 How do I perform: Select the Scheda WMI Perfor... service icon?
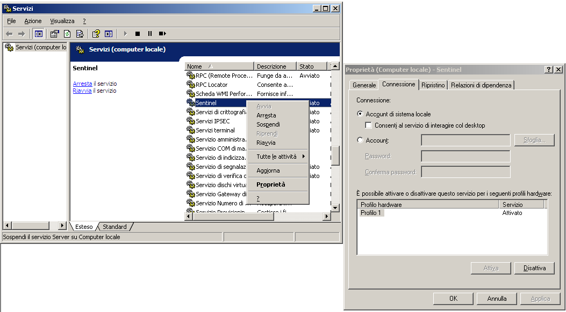click(x=191, y=94)
